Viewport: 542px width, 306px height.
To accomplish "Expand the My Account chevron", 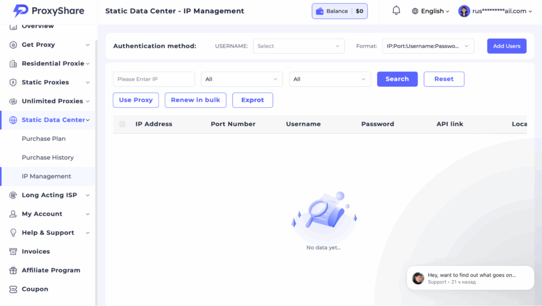I will pos(87,214).
